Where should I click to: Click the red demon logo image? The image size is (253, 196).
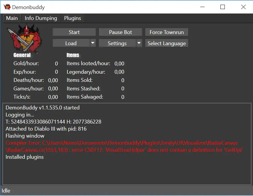(x=26, y=38)
